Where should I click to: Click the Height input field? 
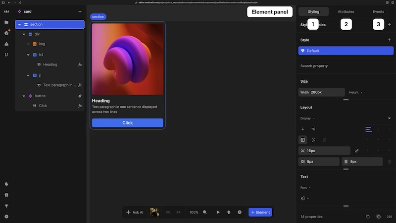[x=370, y=92]
